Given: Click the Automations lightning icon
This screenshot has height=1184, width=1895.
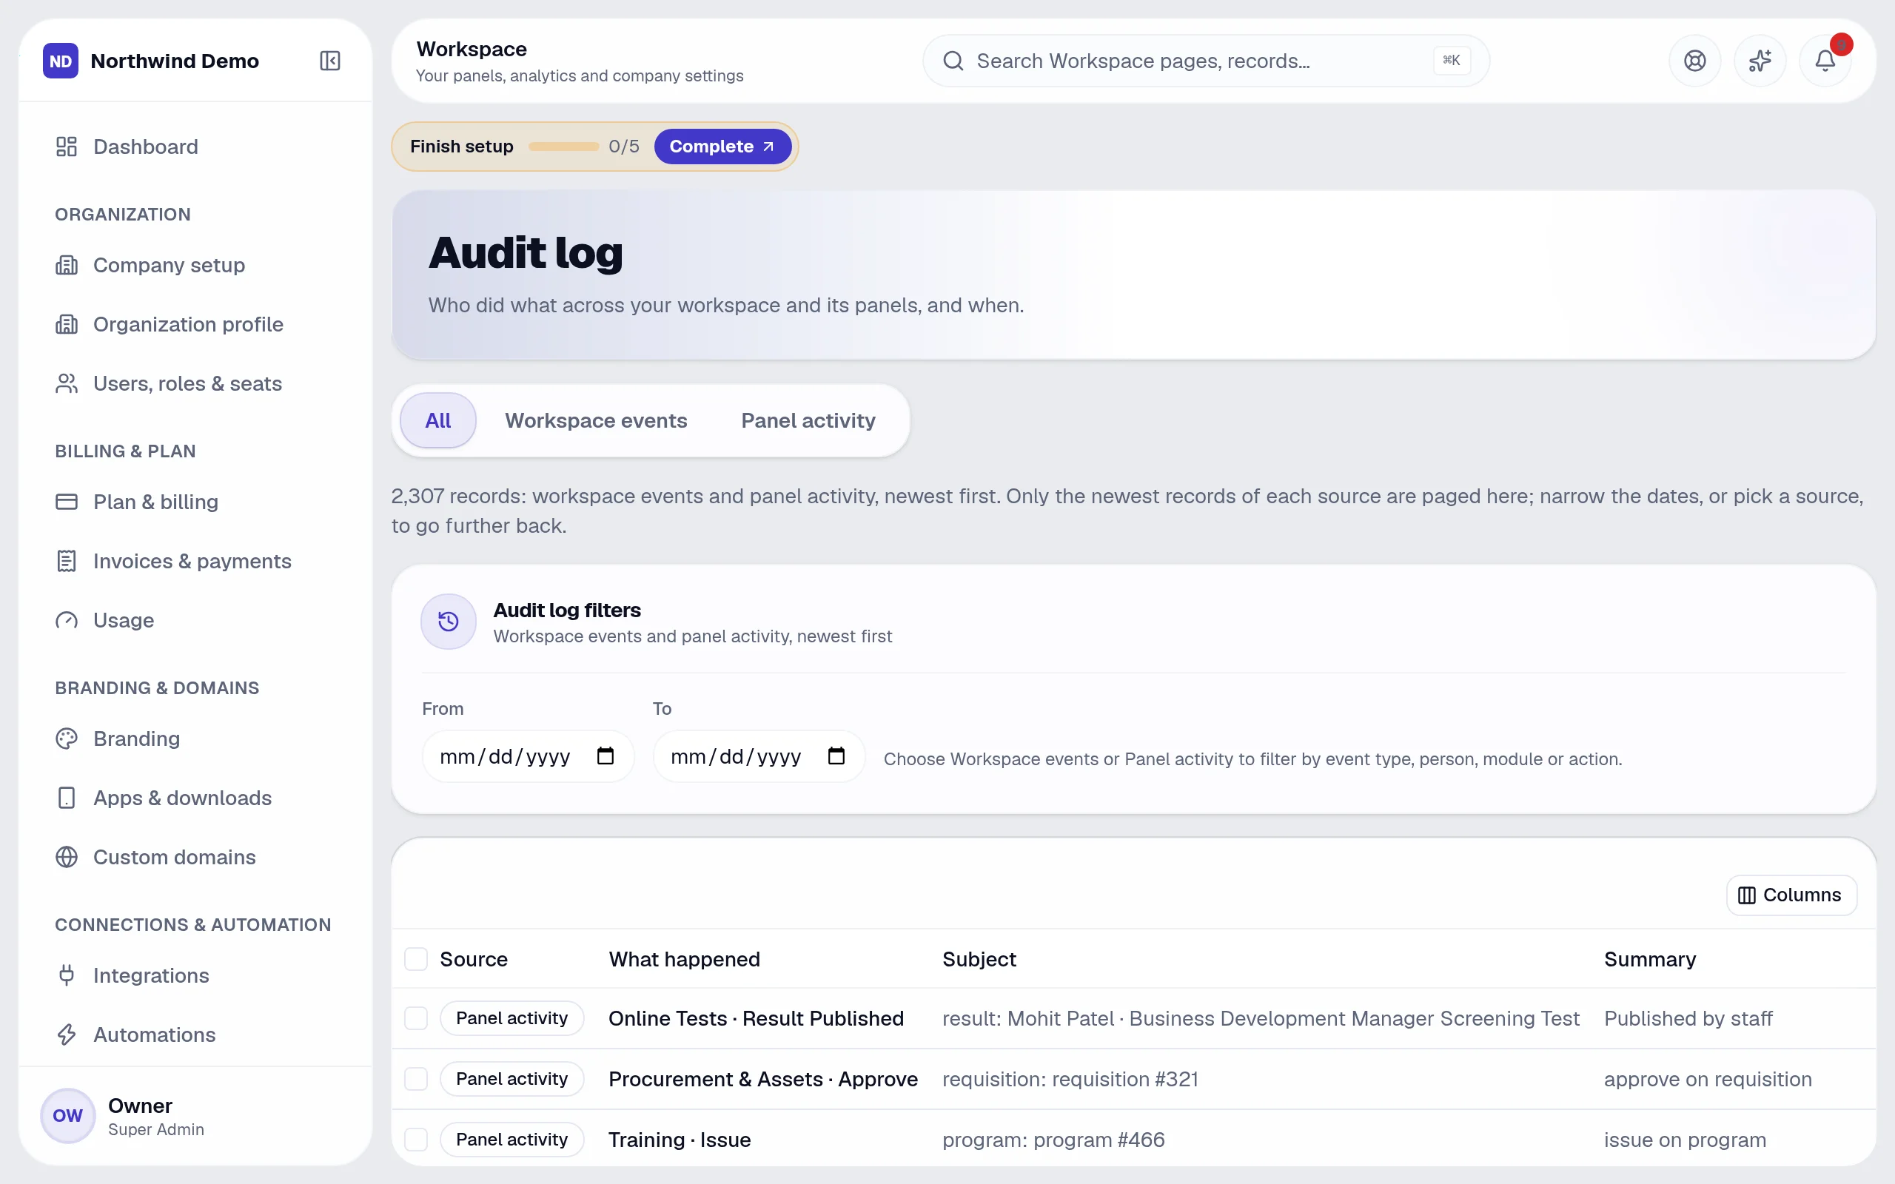Looking at the screenshot, I should tap(67, 1035).
